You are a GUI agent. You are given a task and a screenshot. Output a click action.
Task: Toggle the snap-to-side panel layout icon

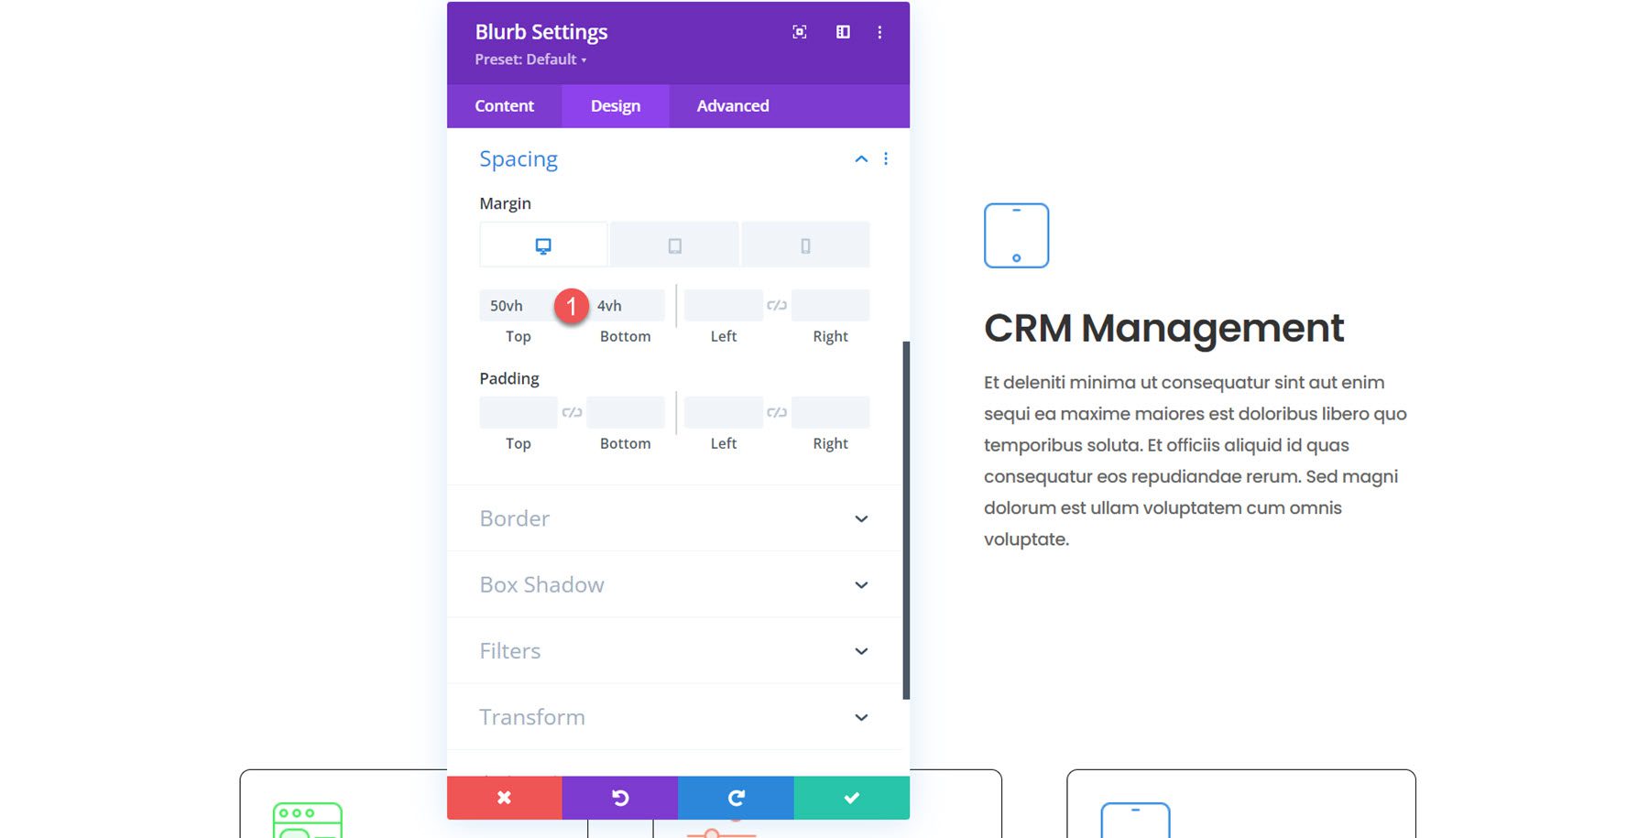(x=842, y=32)
